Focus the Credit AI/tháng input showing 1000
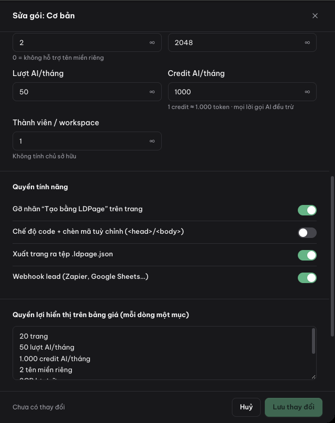This screenshot has width=335, height=423. click(242, 92)
